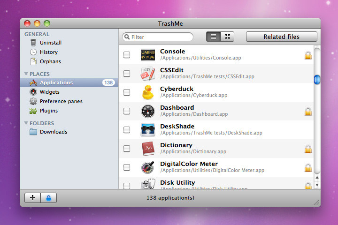Screen dimensions: 338x225
Task: Click the Disk Utility stethoscope icon
Action: [x=148, y=184]
